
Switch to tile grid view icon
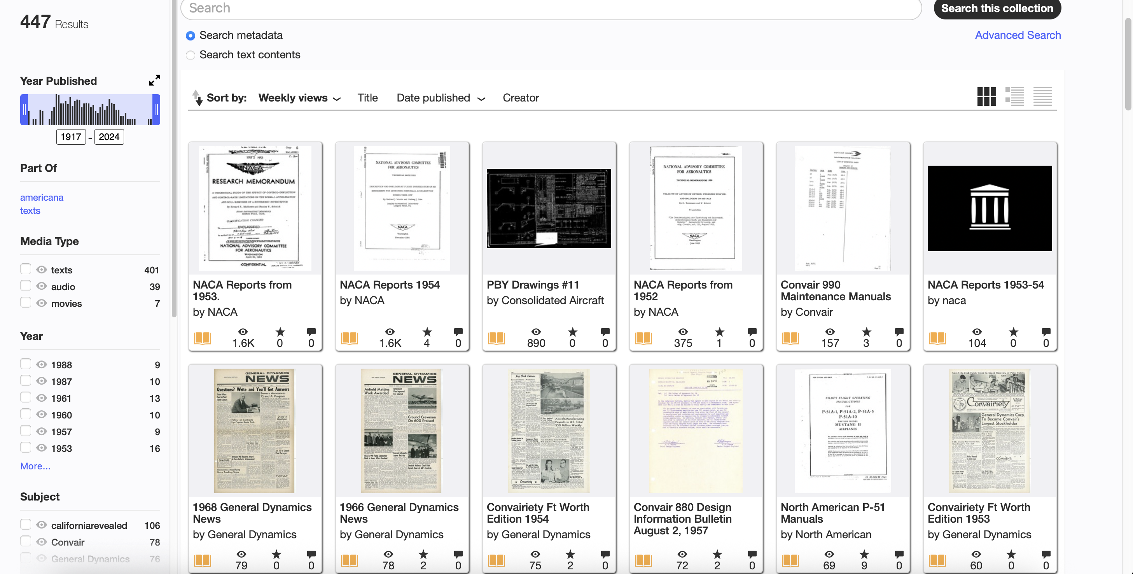tap(986, 97)
